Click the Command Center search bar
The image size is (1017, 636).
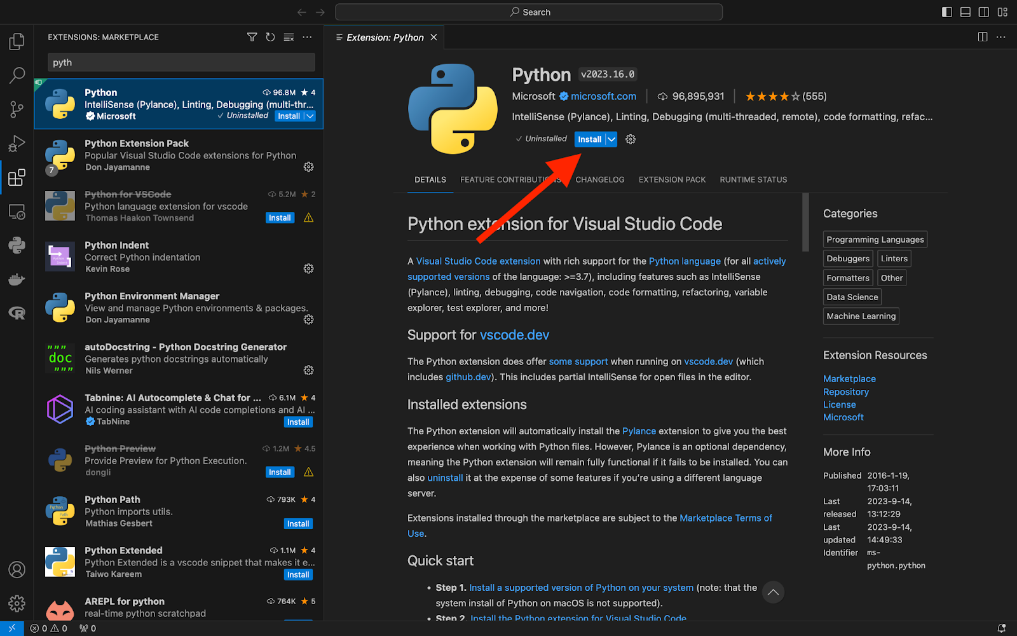529,12
